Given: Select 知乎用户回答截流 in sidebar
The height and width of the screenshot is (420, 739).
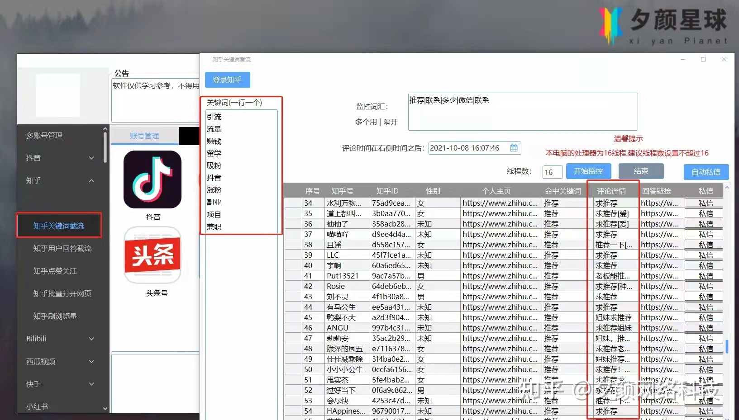Looking at the screenshot, I should tap(62, 248).
